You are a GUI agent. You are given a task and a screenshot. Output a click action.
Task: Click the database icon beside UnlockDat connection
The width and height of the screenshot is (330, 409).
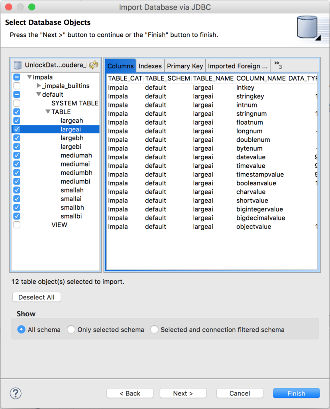(x=18, y=65)
